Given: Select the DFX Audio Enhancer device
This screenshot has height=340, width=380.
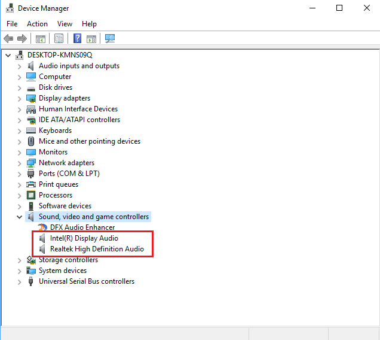Looking at the screenshot, I should pos(82,227).
